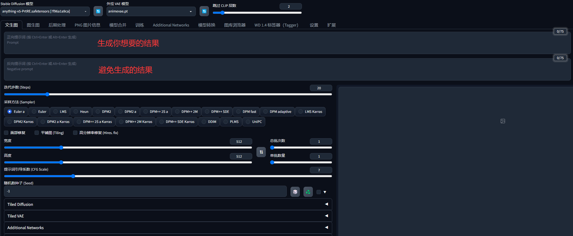Select the LMS Karras sampler
This screenshot has width=573, height=236.
coord(310,112)
